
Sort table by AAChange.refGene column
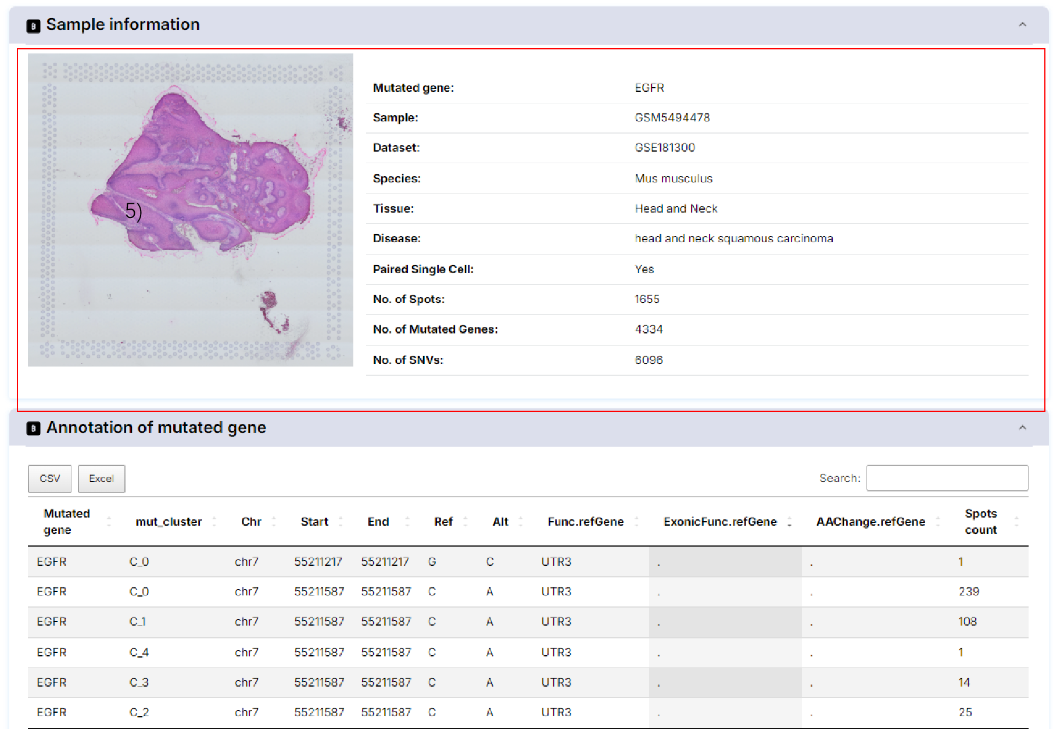(871, 522)
